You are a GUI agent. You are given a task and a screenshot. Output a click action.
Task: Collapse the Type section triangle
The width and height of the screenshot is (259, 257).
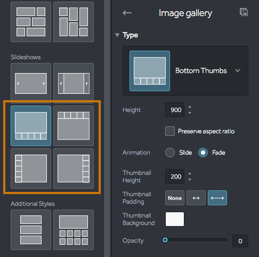(x=117, y=35)
